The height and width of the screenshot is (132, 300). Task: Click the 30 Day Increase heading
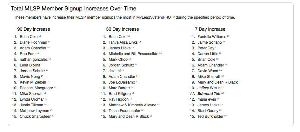123,29
